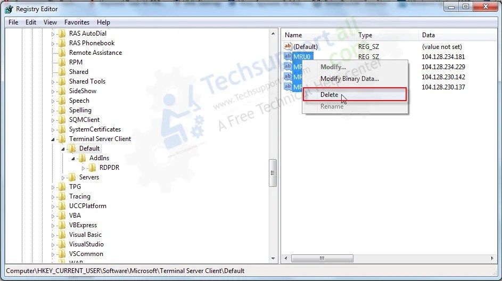The width and height of the screenshot is (502, 281).
Task: Click the Data column header
Action: point(457,35)
